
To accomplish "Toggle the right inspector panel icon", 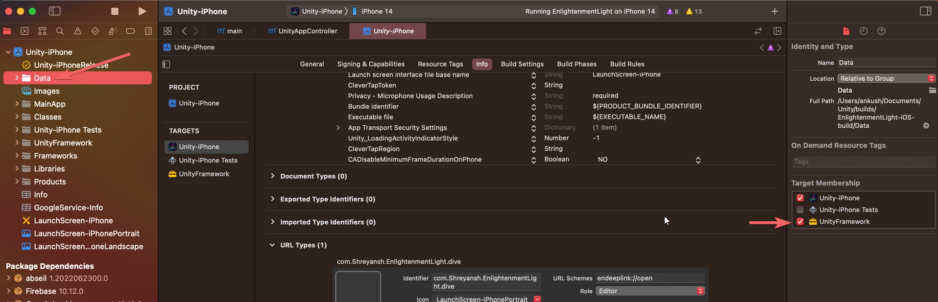I will (925, 11).
